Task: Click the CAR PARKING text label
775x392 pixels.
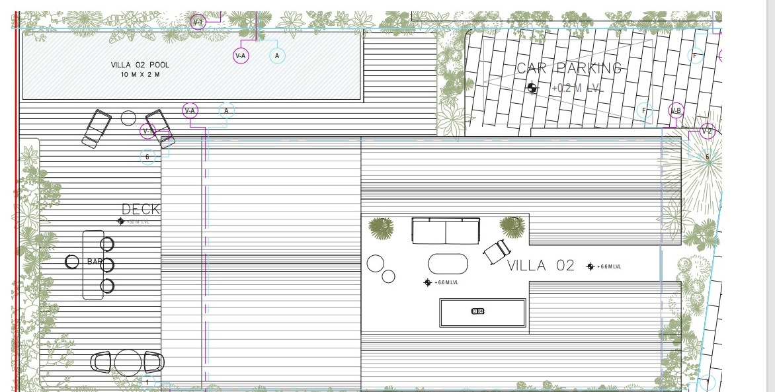Action: tap(569, 68)
